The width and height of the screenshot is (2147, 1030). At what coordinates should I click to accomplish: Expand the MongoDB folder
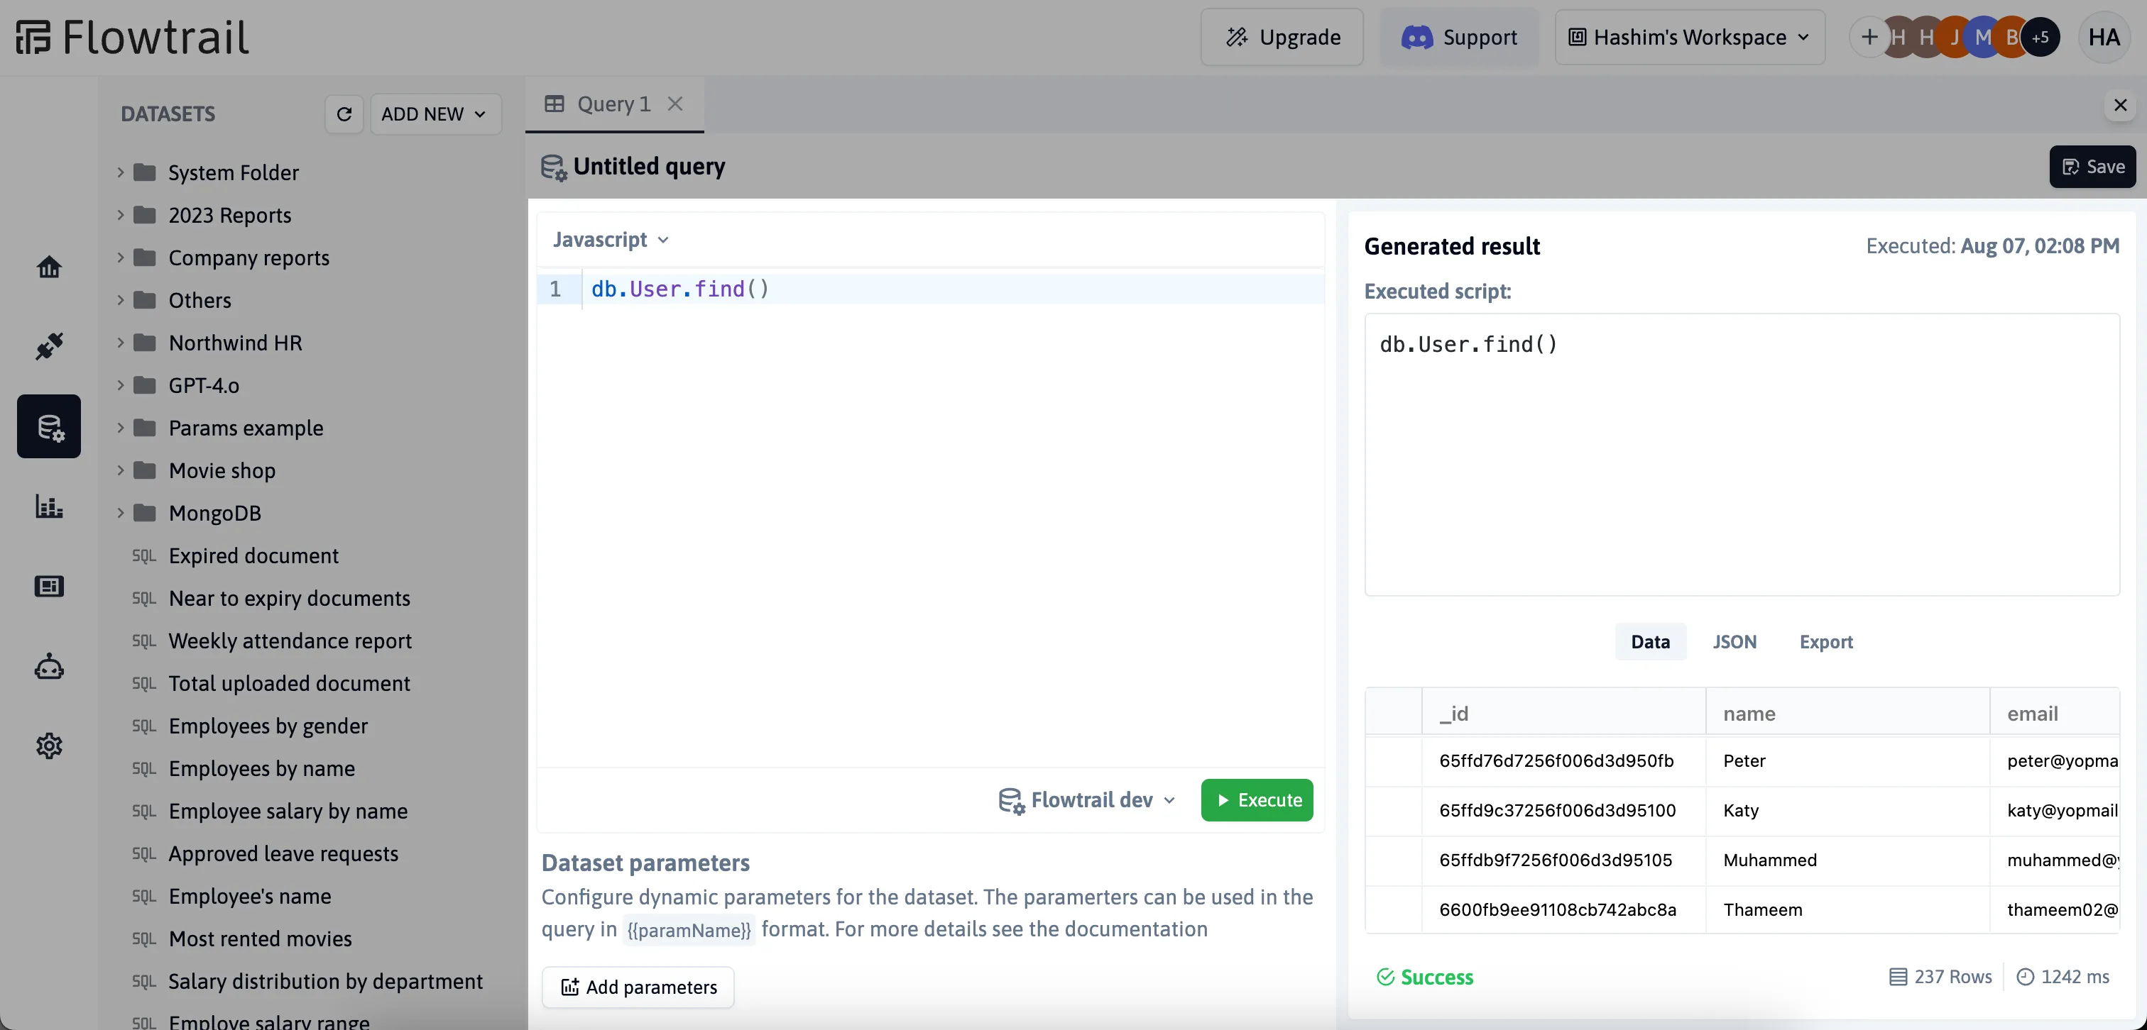pos(120,513)
